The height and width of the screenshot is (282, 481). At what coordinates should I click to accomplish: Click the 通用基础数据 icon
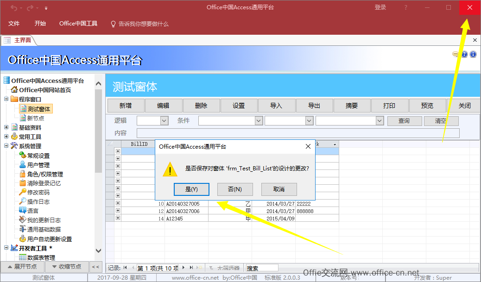point(23,229)
